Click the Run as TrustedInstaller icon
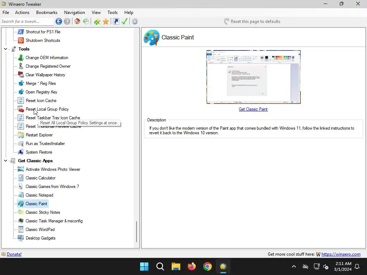The image size is (367, 275). (21, 144)
